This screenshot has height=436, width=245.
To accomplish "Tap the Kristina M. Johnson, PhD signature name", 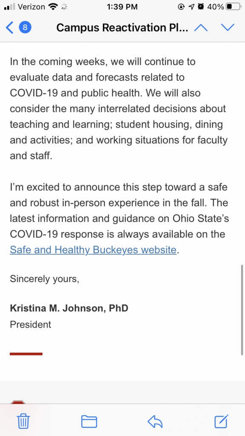I will (69, 308).
